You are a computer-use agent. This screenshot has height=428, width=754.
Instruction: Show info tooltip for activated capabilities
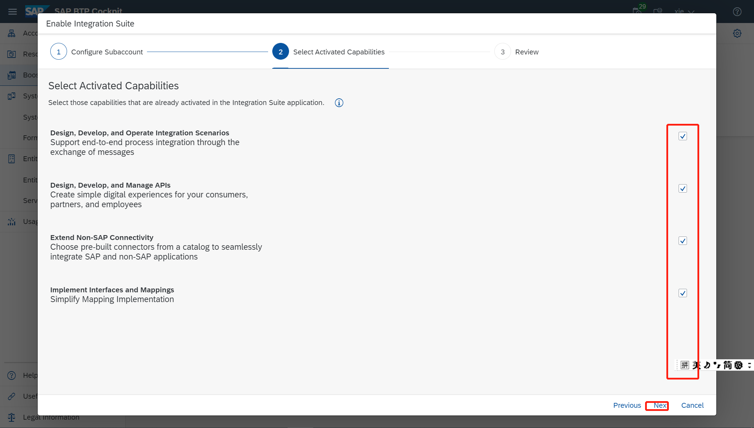click(339, 103)
